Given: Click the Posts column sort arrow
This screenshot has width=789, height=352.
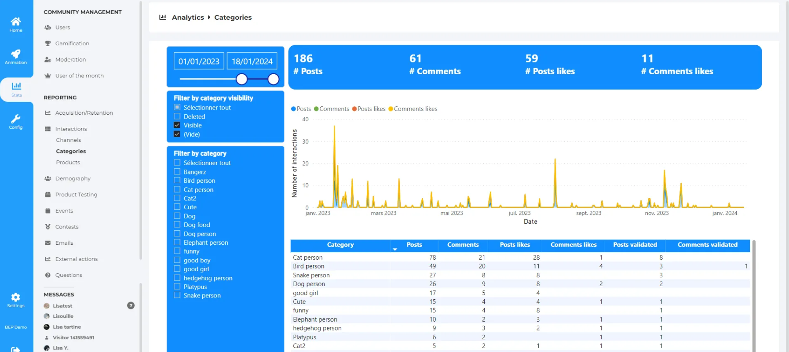Looking at the screenshot, I should tap(394, 249).
